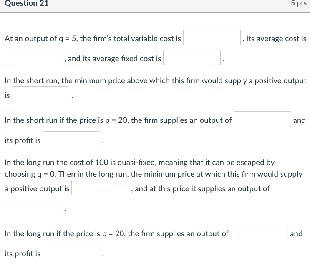
Task: Click the 'and its average fixed cost is' text
Action: [114, 59]
